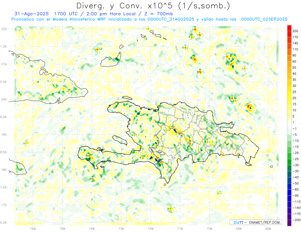The height and width of the screenshot is (232, 301).
Task: Click the dark purple color bar segment below -200
Action: point(289,223)
